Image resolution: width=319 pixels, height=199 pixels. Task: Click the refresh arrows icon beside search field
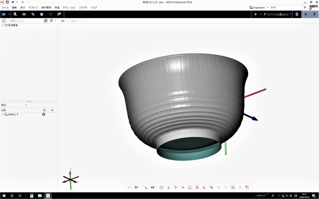(x=45, y=21)
